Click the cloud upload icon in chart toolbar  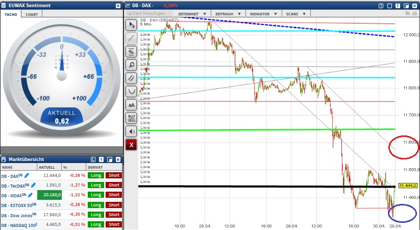(414, 13)
